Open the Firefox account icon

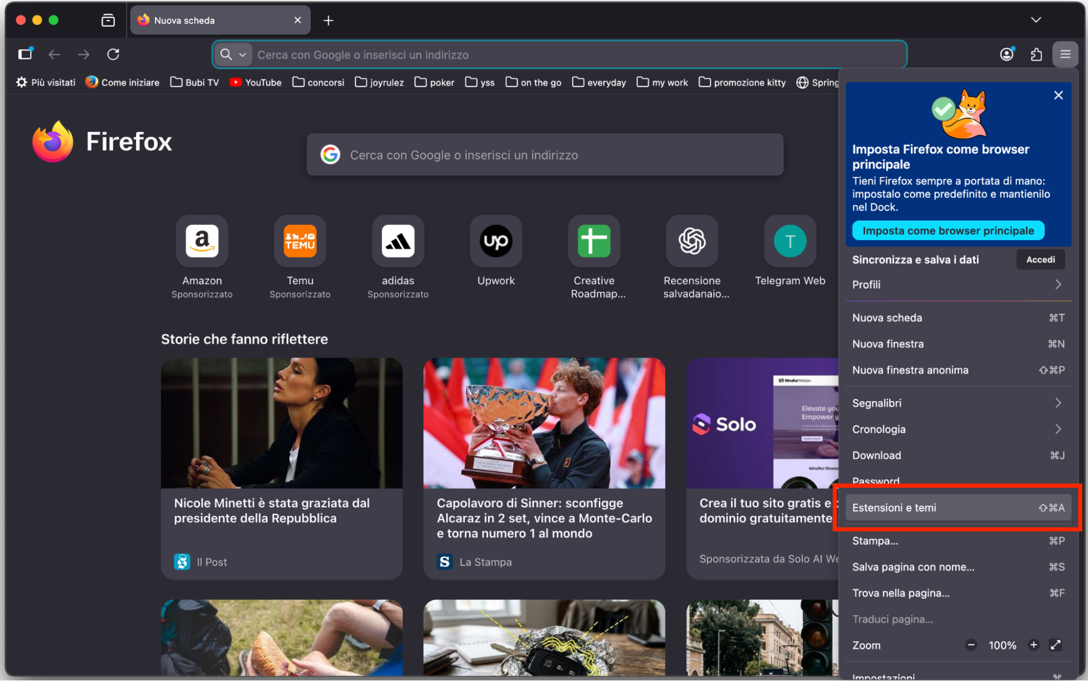pyautogui.click(x=1006, y=54)
